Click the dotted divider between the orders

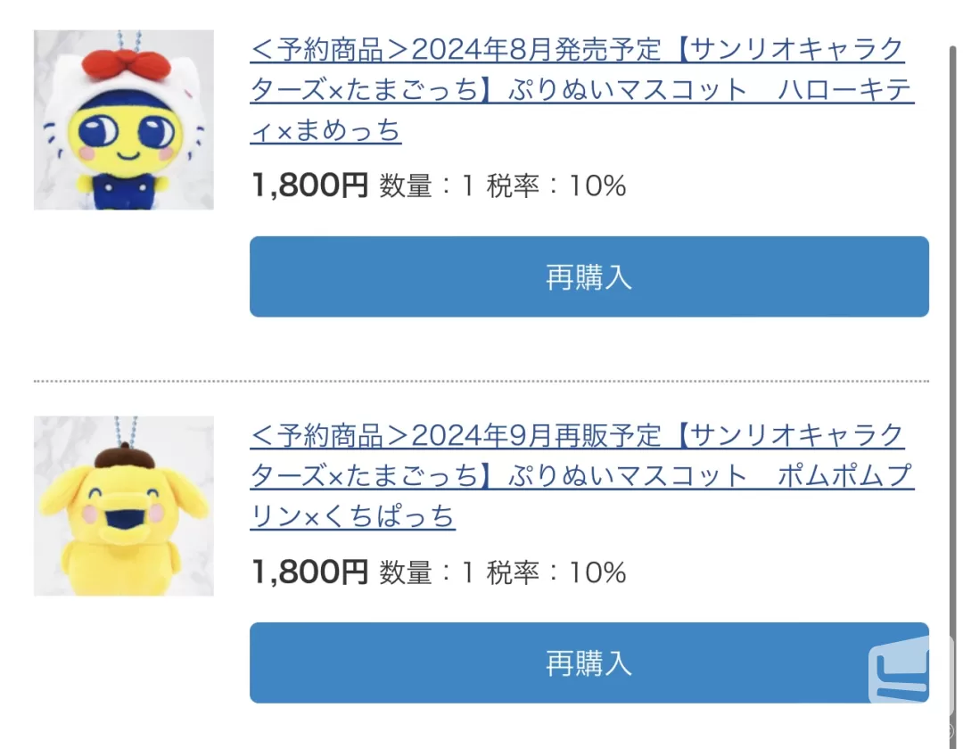[481, 382]
